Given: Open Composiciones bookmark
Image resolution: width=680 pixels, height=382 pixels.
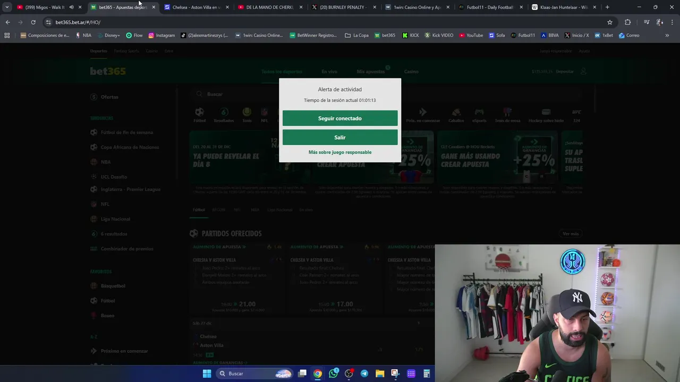Looking at the screenshot, I should [45, 36].
